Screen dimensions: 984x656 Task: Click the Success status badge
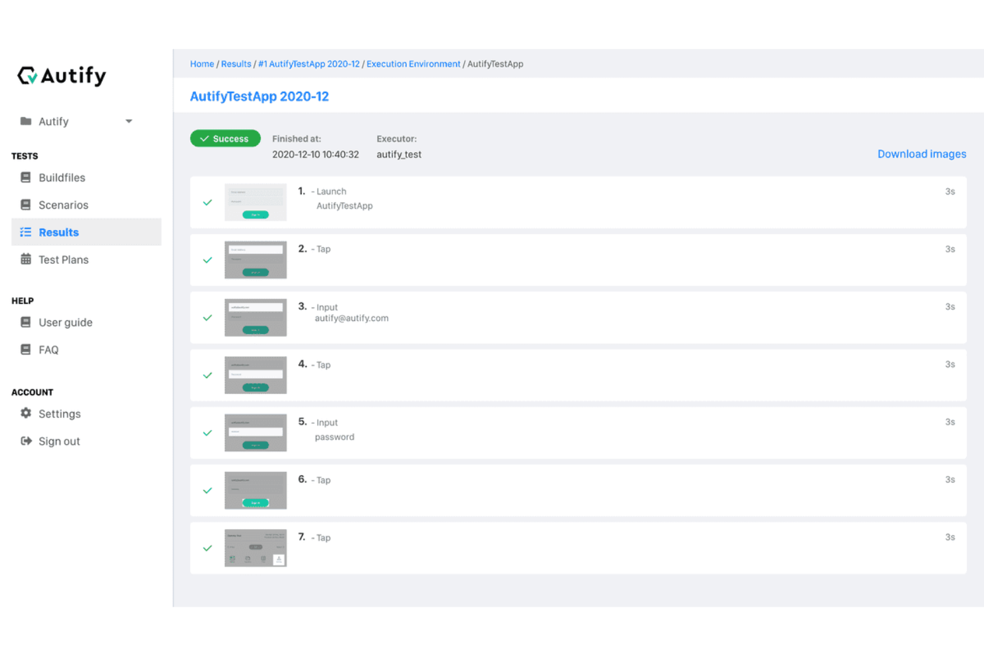click(225, 138)
